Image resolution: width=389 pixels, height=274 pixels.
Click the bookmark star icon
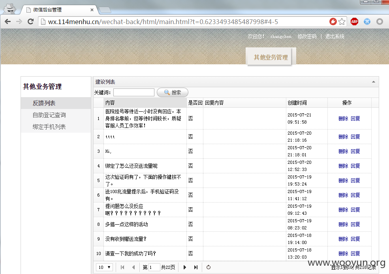[x=342, y=22]
